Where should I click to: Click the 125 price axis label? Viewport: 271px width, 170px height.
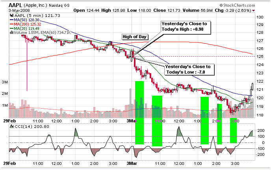(260, 56)
